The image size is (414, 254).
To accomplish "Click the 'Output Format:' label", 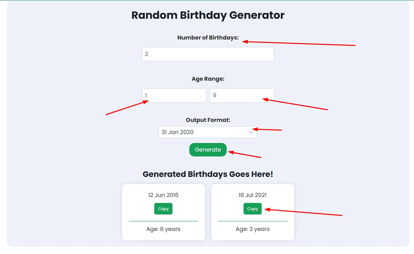I will point(208,120).
